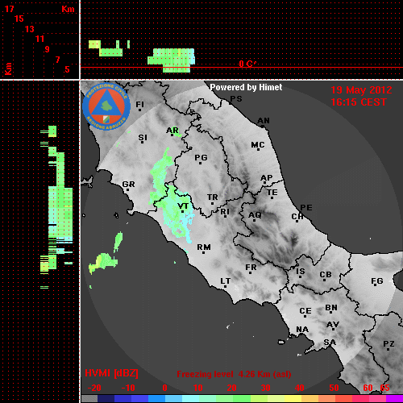This screenshot has width=403, height=403.
Task: Click the MC city label on map
Action: click(258, 145)
